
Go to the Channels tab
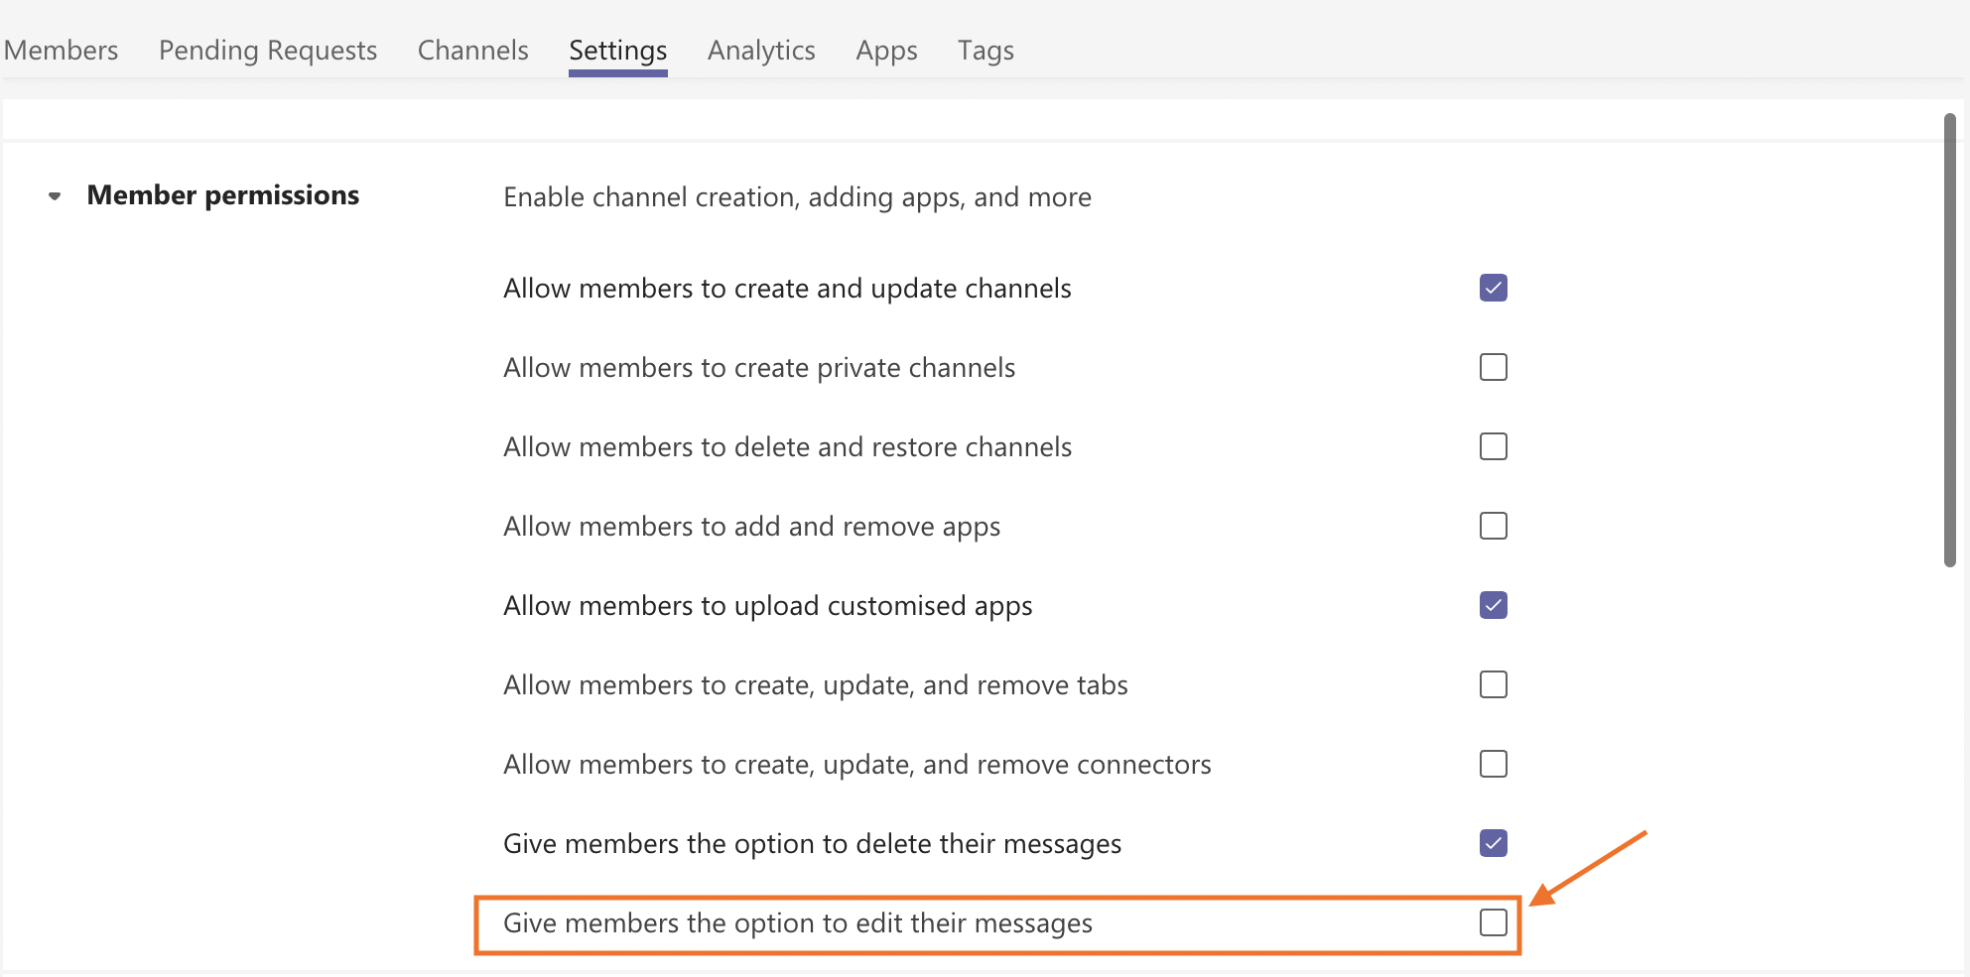click(472, 51)
